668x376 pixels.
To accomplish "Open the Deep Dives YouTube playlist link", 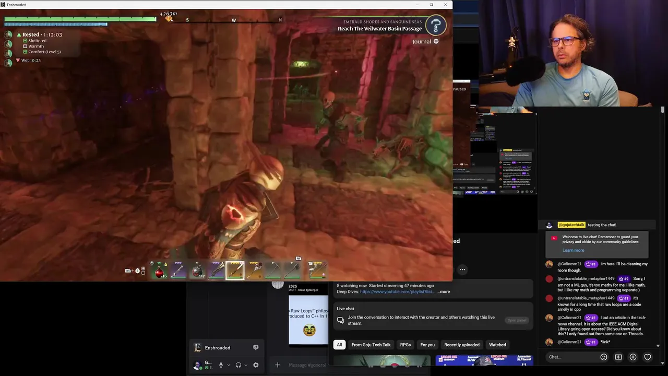I will [x=397, y=291].
